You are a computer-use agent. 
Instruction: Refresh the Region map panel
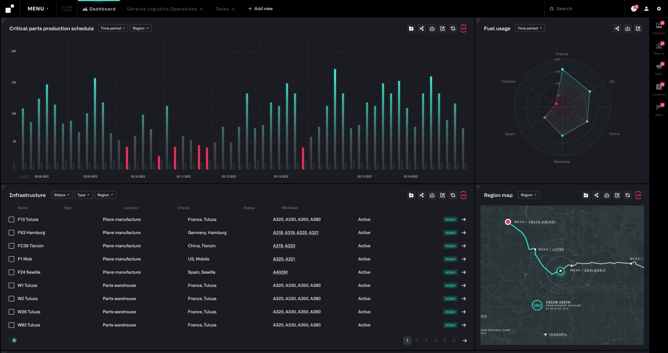click(627, 195)
